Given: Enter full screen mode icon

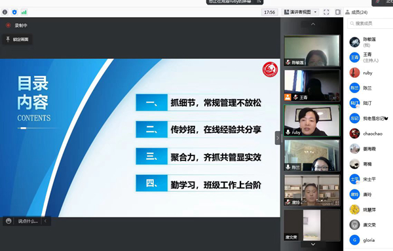Looking at the screenshot, I should [326, 12].
